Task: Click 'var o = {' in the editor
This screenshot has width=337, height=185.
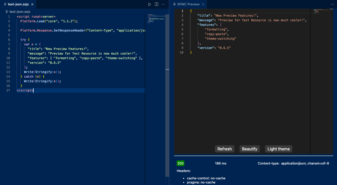Action: click(33, 44)
